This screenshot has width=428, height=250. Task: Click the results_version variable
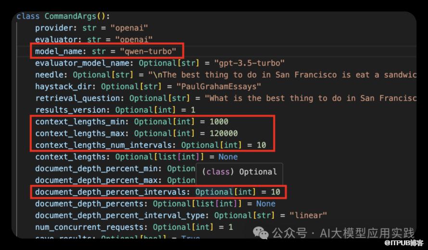[x=70, y=110]
